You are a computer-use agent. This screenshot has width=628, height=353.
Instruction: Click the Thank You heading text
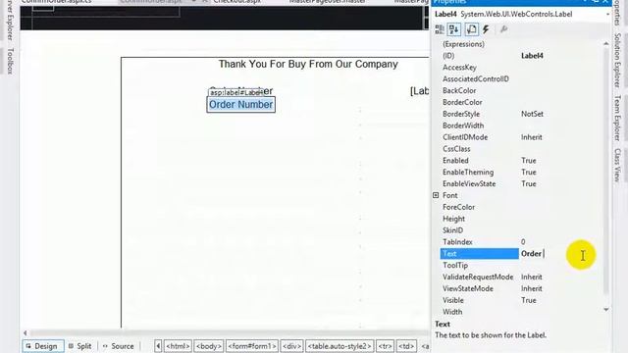(308, 64)
